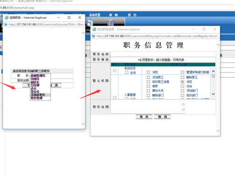
Task: Close the 选择职务 window
Action: click(80, 17)
